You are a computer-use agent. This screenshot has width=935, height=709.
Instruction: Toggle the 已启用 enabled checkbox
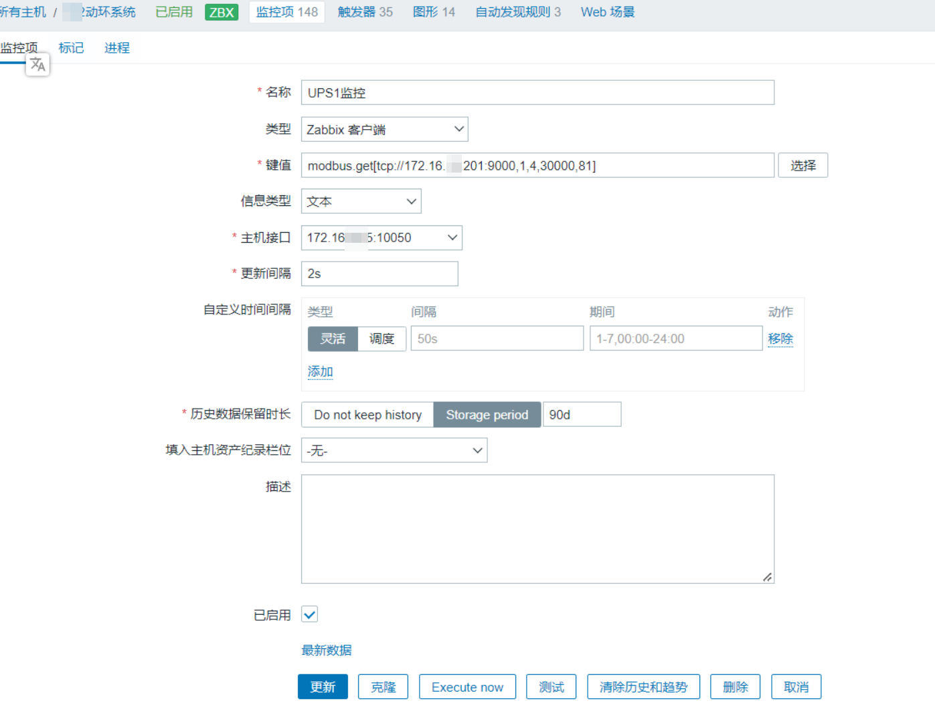coord(309,614)
